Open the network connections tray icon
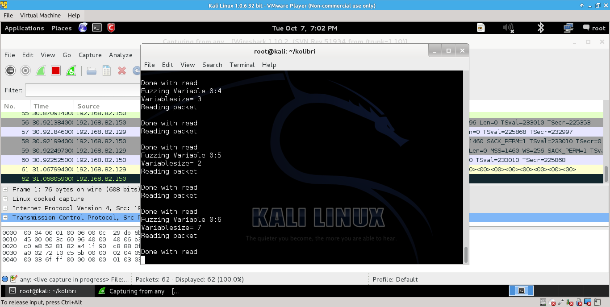 [568, 28]
